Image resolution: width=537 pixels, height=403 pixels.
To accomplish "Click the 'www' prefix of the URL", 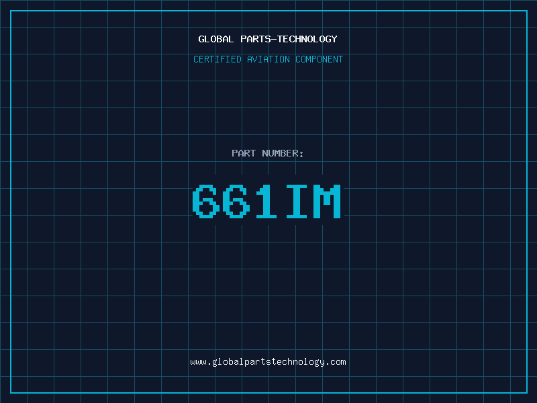I will coord(198,361).
